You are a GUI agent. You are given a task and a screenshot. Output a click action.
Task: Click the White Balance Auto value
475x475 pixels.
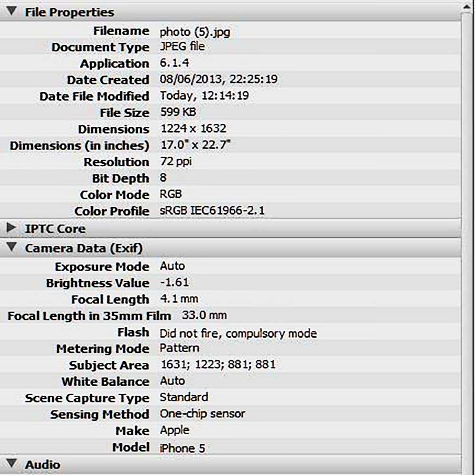(x=172, y=381)
